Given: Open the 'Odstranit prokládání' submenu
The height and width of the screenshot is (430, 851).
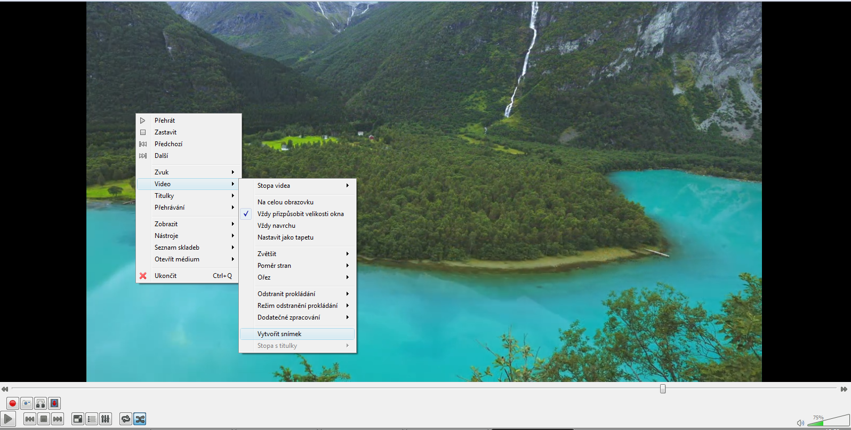Looking at the screenshot, I should coord(298,294).
